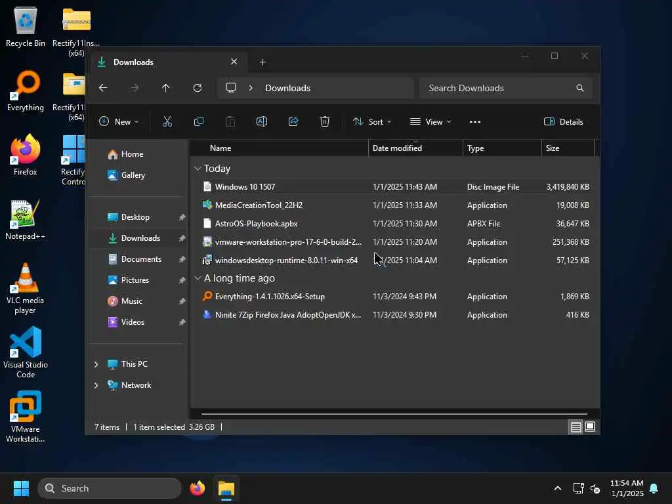Switch to Details view icon in status bar

576,427
